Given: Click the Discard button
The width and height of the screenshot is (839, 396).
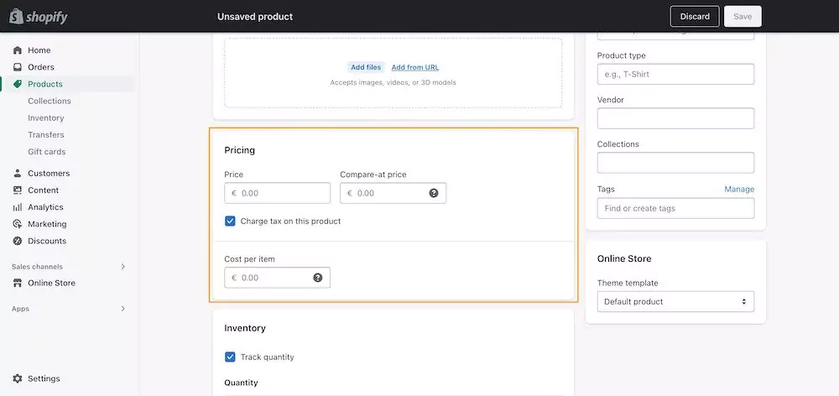Looking at the screenshot, I should click(x=695, y=16).
